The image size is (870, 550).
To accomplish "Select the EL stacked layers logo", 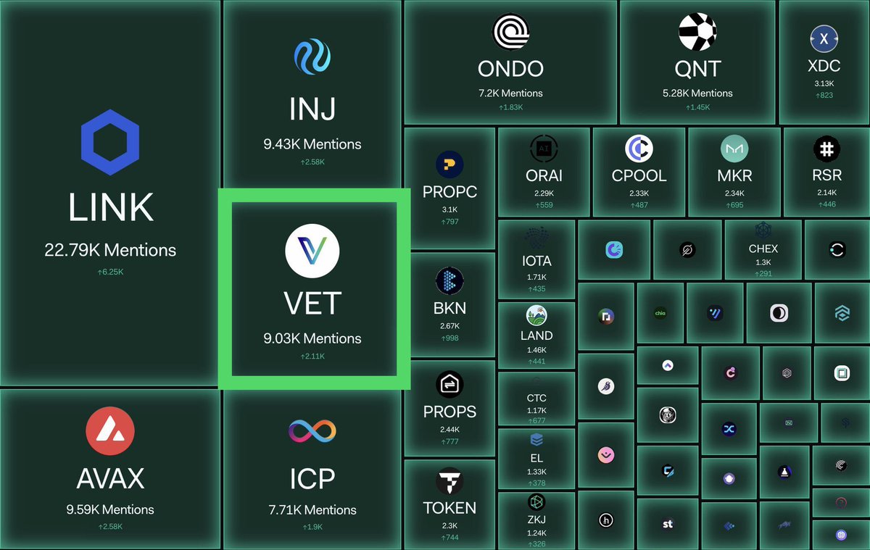I will [x=536, y=439].
